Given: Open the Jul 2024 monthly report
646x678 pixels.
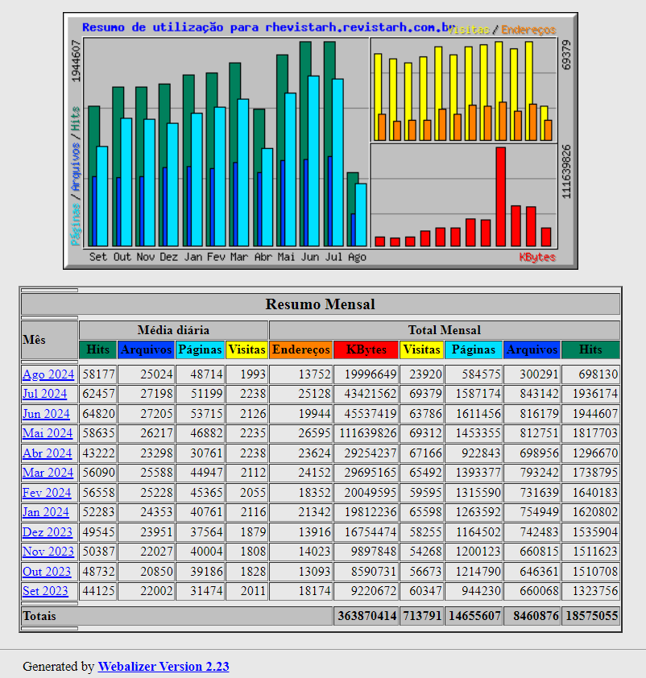Looking at the screenshot, I should 44,394.
